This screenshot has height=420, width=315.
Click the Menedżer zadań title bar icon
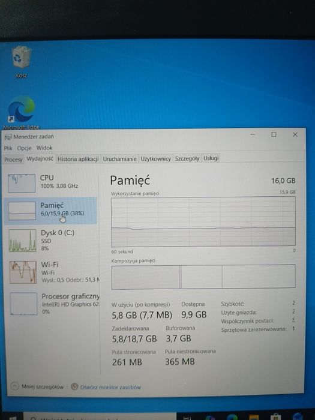8,137
